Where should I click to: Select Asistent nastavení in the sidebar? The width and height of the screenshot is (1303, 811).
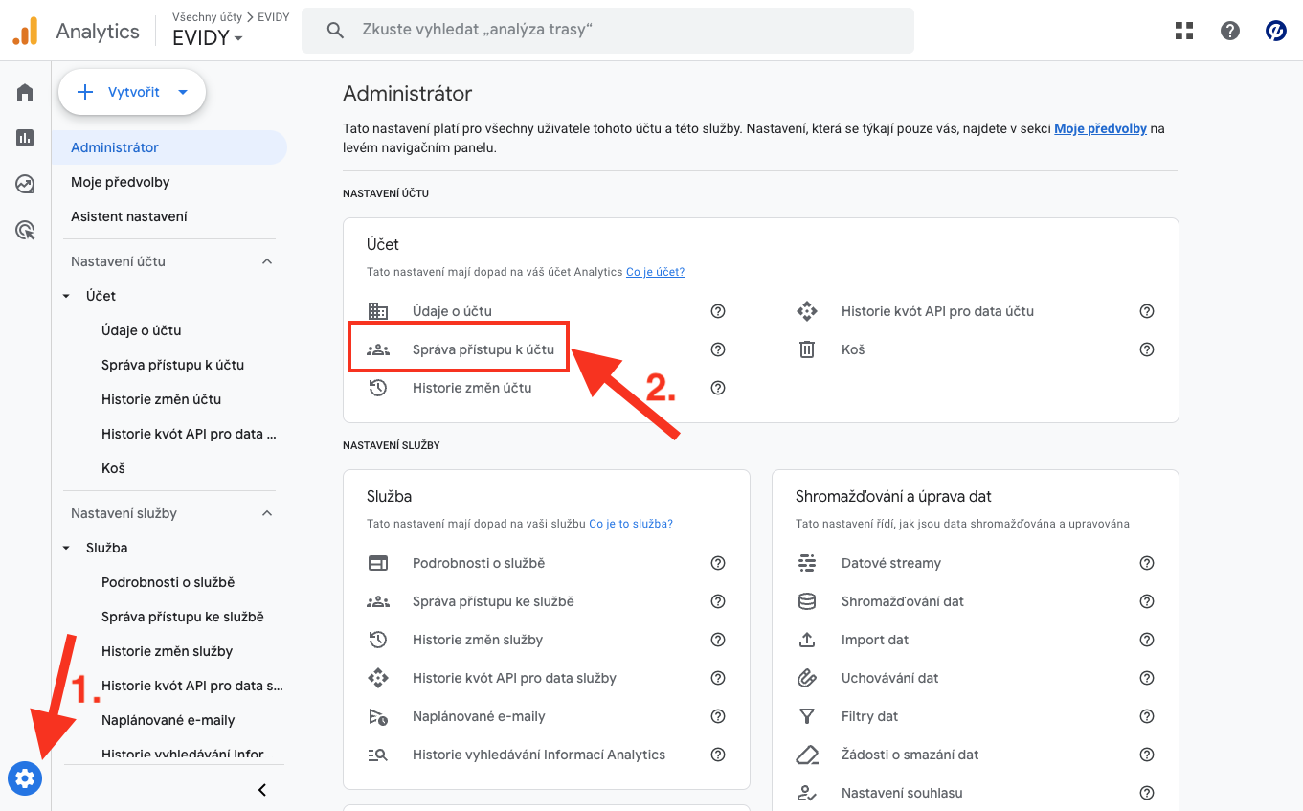pyautogui.click(x=129, y=216)
